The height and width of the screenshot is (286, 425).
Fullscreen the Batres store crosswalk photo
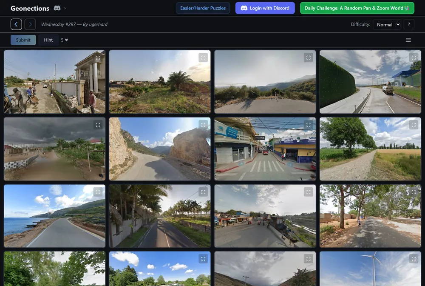coord(308,125)
